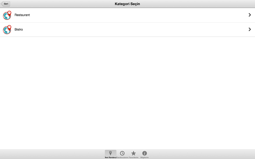Image resolution: width=255 pixels, height=159 pixels.
Task: Select the Restaurant category label
Action: pyautogui.click(x=22, y=15)
